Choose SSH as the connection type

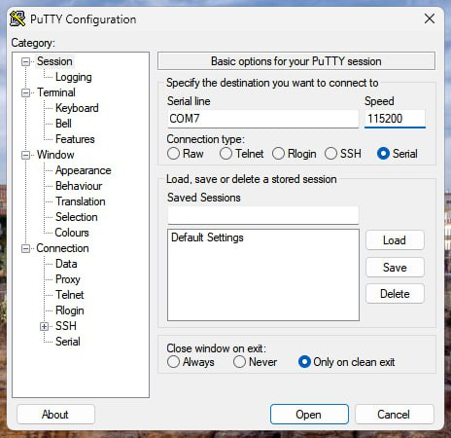[330, 154]
